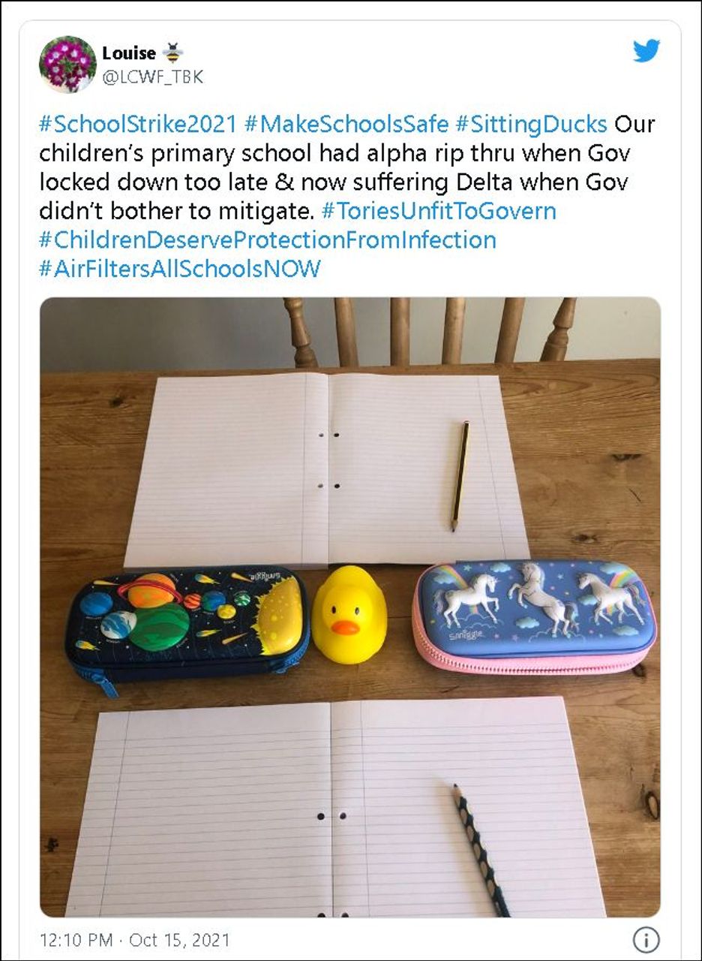Open the tweet info icon
Screen dimensions: 702x961
646,939
